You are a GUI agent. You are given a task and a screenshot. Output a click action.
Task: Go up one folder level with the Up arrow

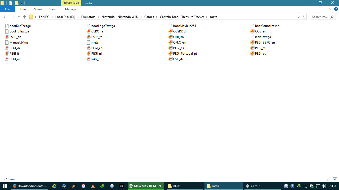(25, 17)
